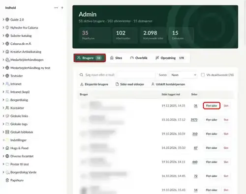Screen dimensions: 246x194
Task: Click the Sidst logget ind column header
Action: (x=171, y=94)
